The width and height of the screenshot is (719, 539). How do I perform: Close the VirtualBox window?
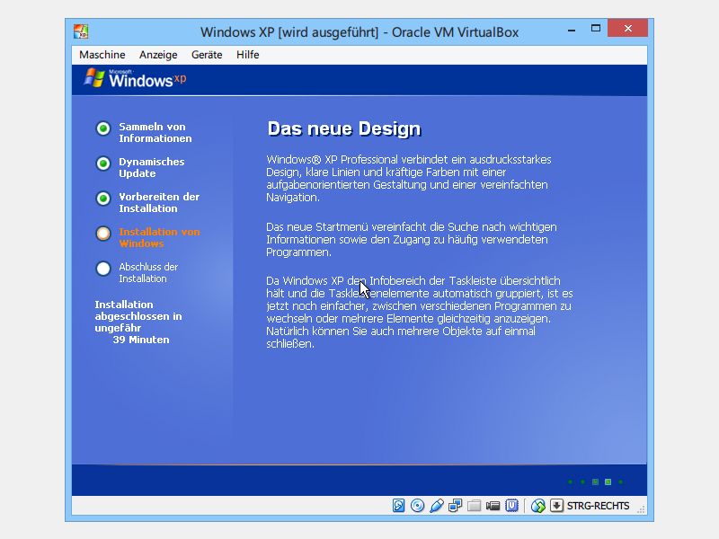pyautogui.click(x=627, y=29)
